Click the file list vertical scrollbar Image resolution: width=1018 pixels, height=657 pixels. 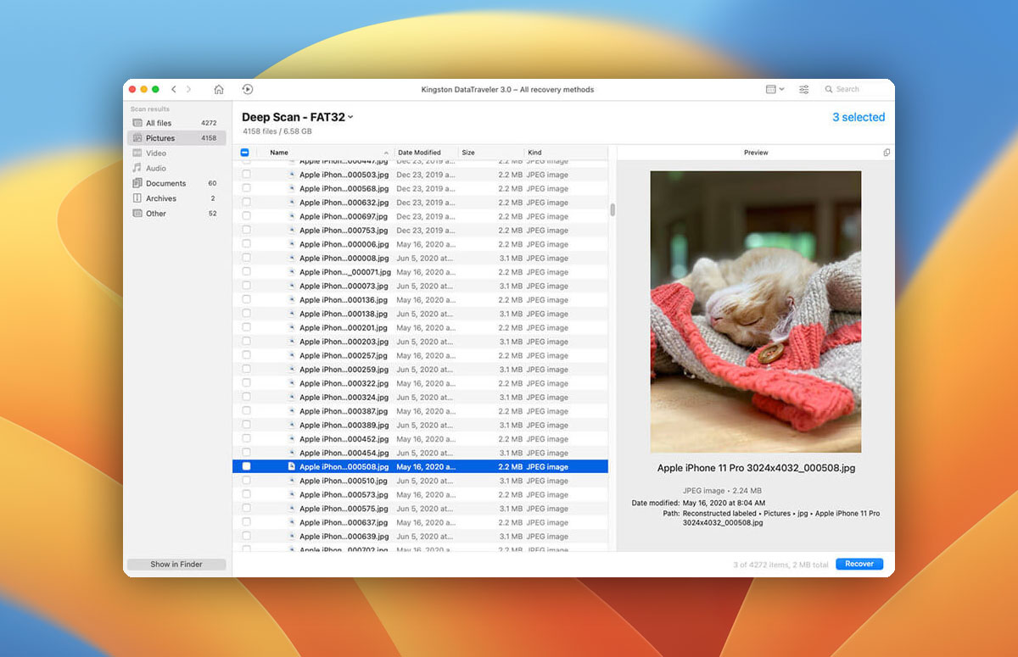click(612, 209)
